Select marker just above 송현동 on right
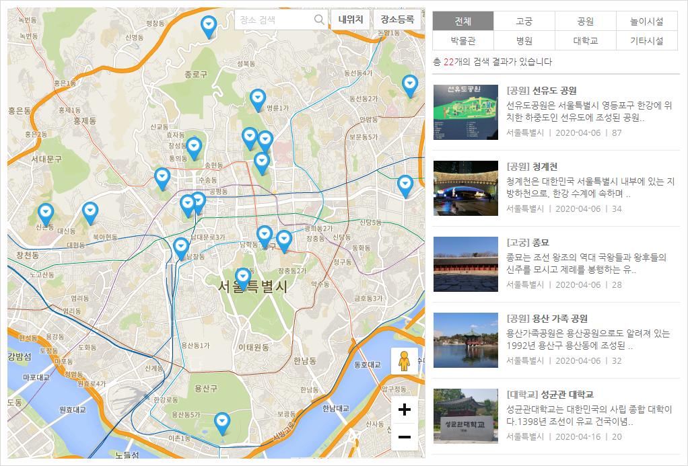 pyautogui.click(x=261, y=163)
